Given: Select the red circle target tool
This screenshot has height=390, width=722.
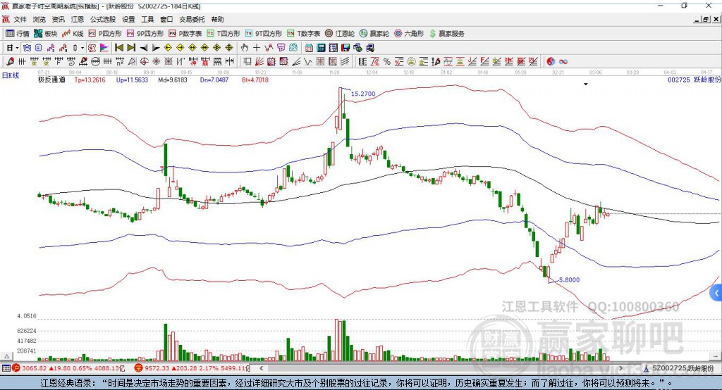Looking at the screenshot, I should pos(144,61).
